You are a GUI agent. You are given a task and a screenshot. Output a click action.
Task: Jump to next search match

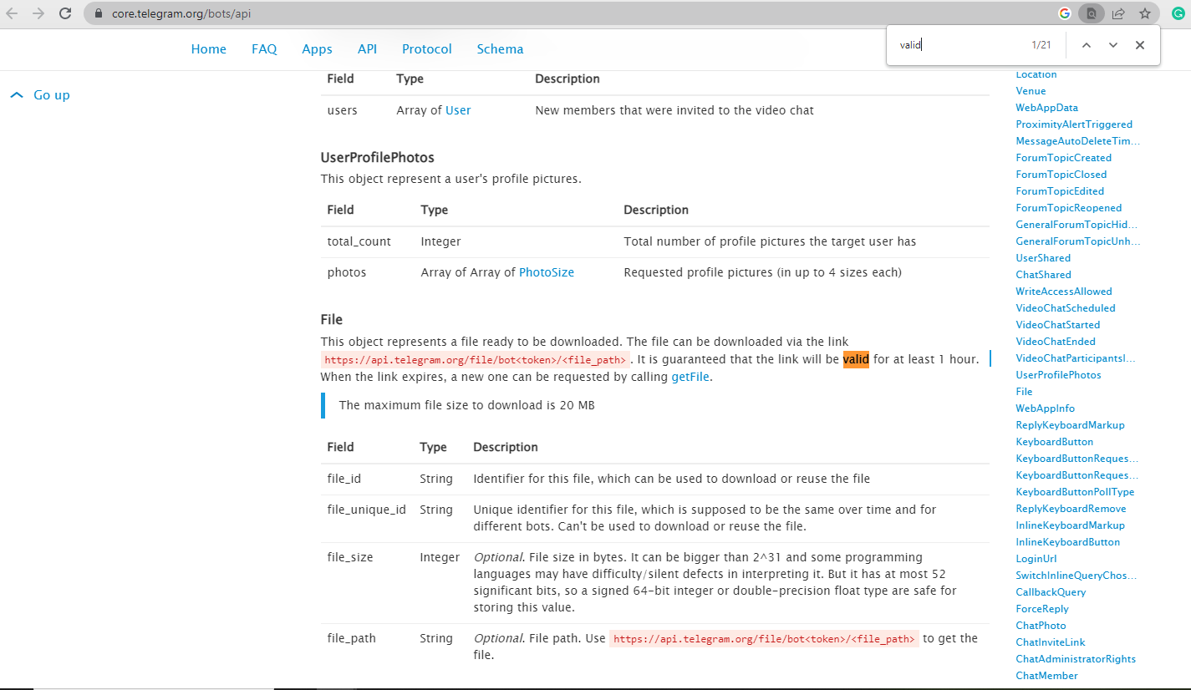(1112, 45)
